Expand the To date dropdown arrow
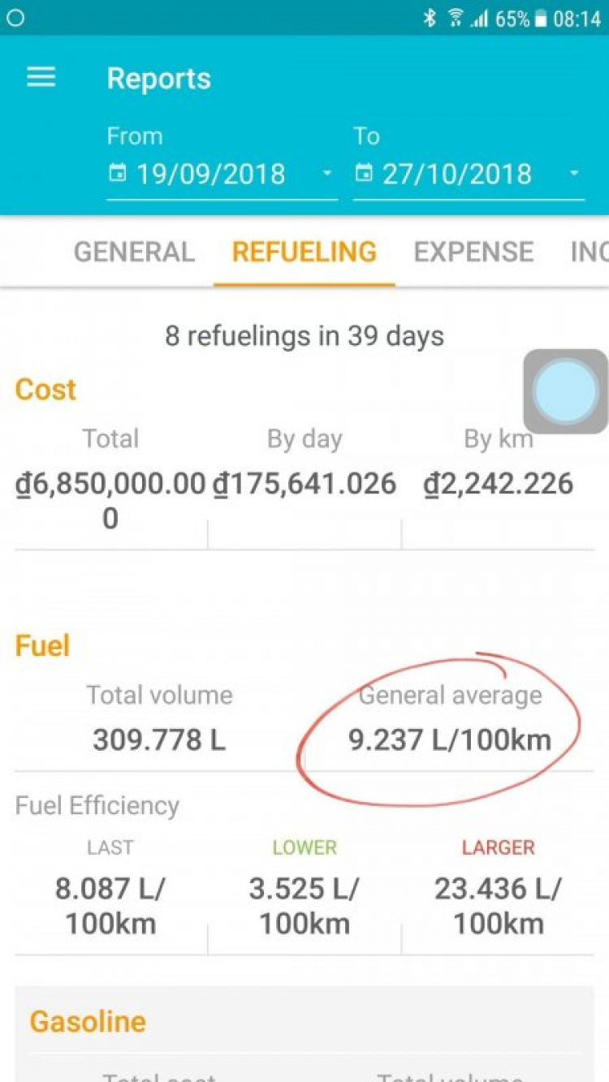609x1082 pixels. 574,174
